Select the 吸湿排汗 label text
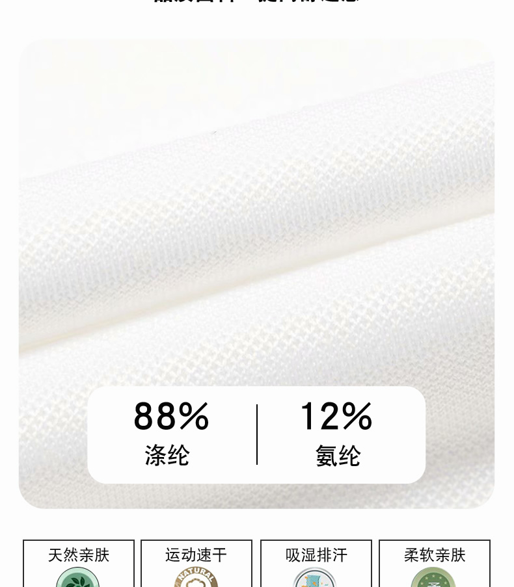The image size is (514, 587). pos(316,555)
